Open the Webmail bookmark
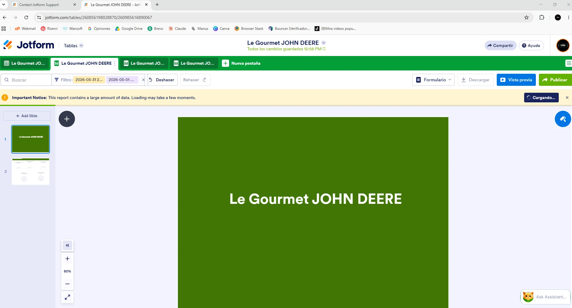 pos(25,29)
